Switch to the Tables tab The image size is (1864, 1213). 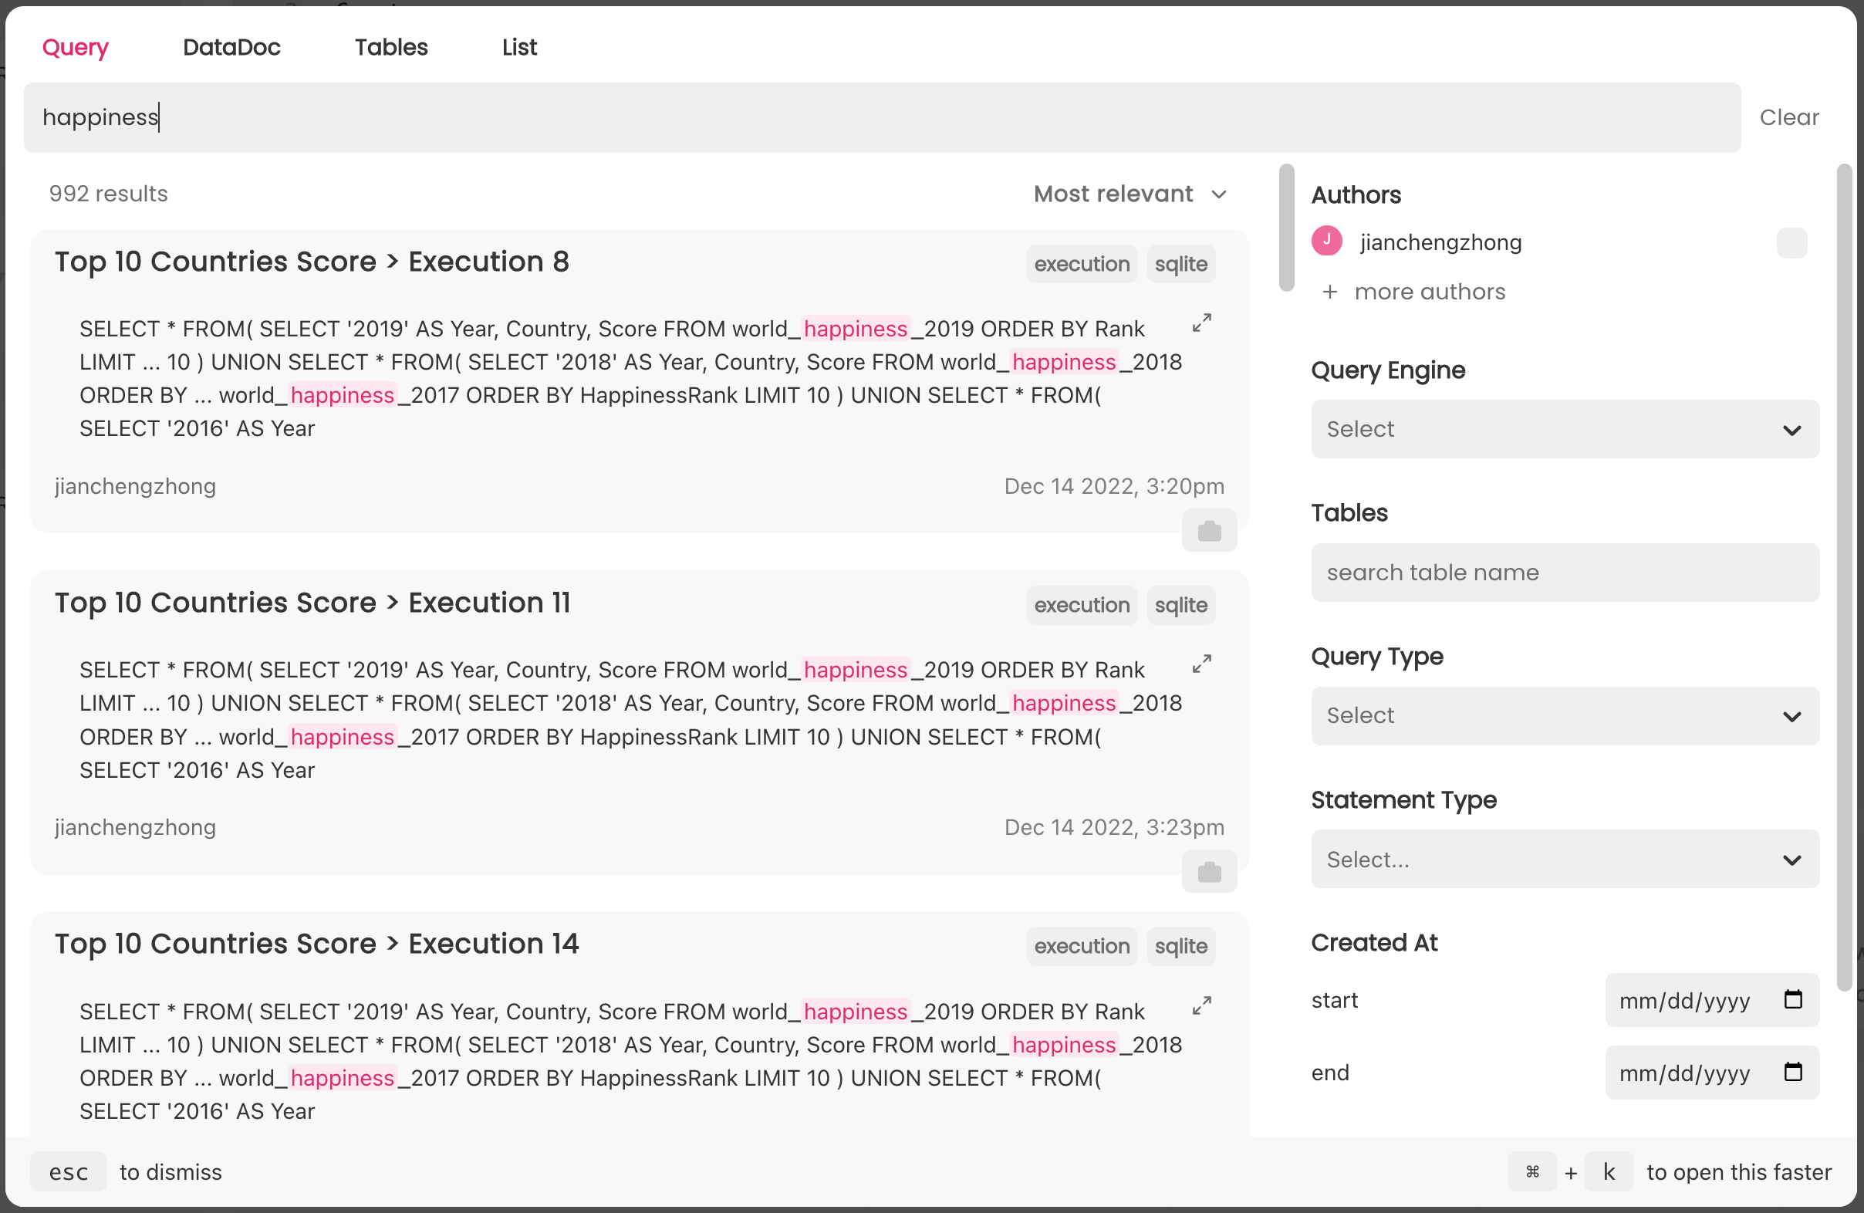[391, 47]
